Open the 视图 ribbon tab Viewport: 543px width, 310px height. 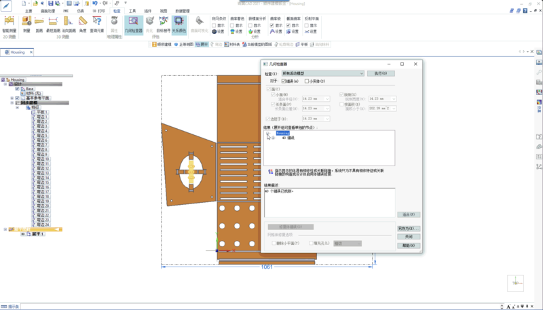pos(163,12)
